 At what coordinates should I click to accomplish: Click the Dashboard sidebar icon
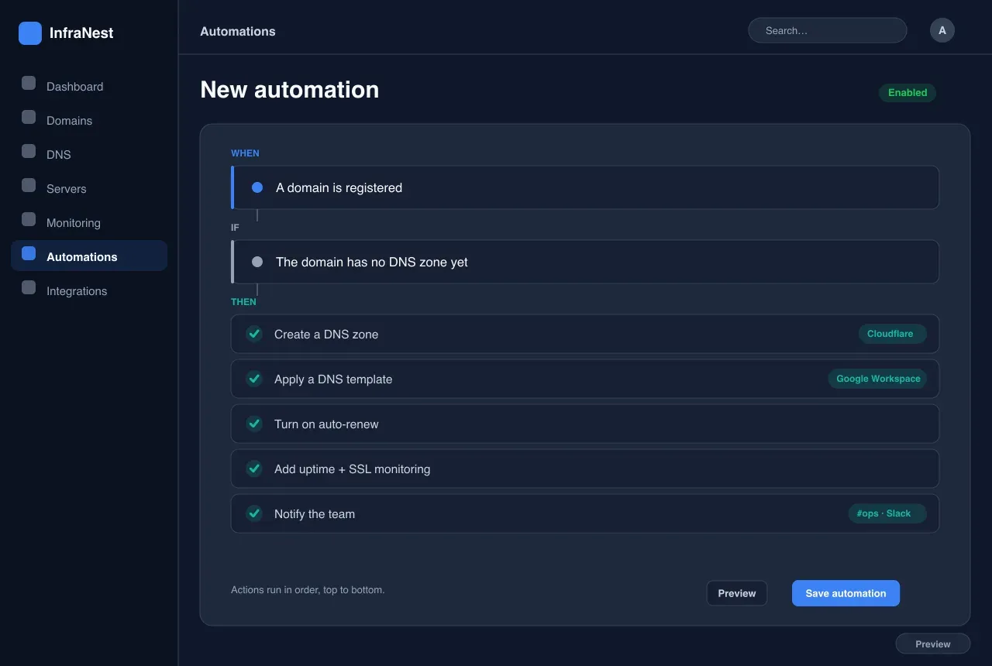[29, 83]
